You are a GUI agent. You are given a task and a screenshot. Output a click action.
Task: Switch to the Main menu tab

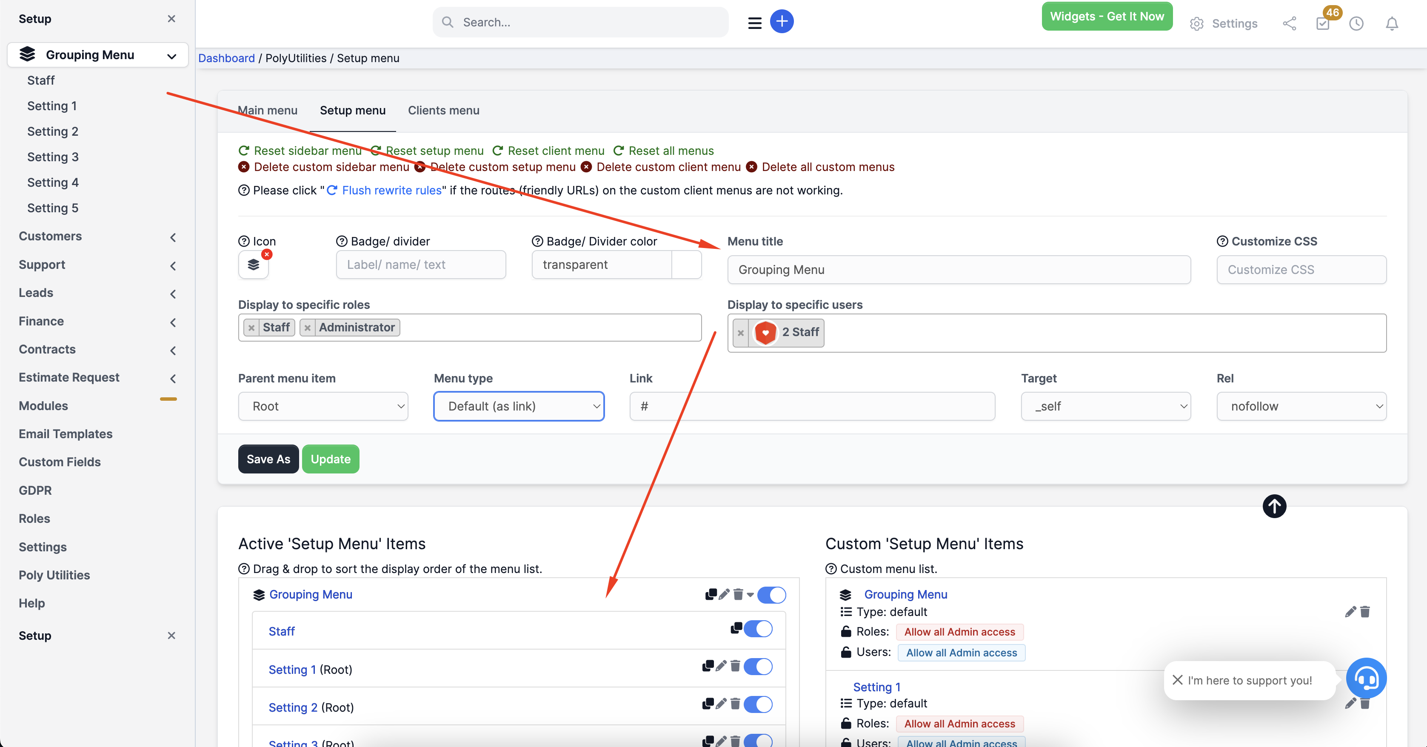[267, 110]
